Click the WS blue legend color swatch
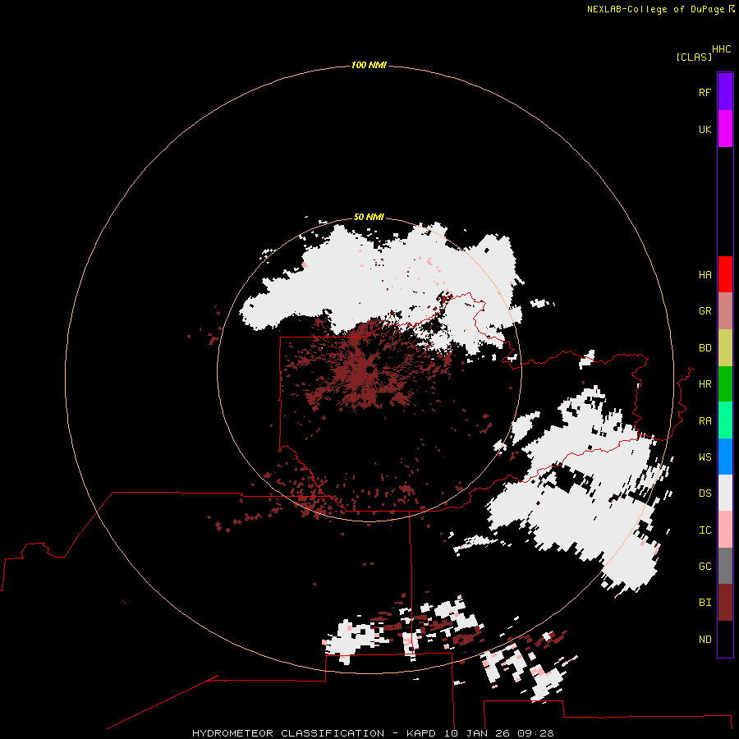This screenshot has height=739, width=739. pyautogui.click(x=725, y=457)
